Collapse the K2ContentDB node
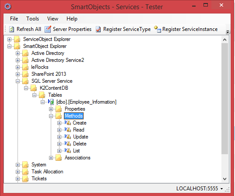 point(26,88)
